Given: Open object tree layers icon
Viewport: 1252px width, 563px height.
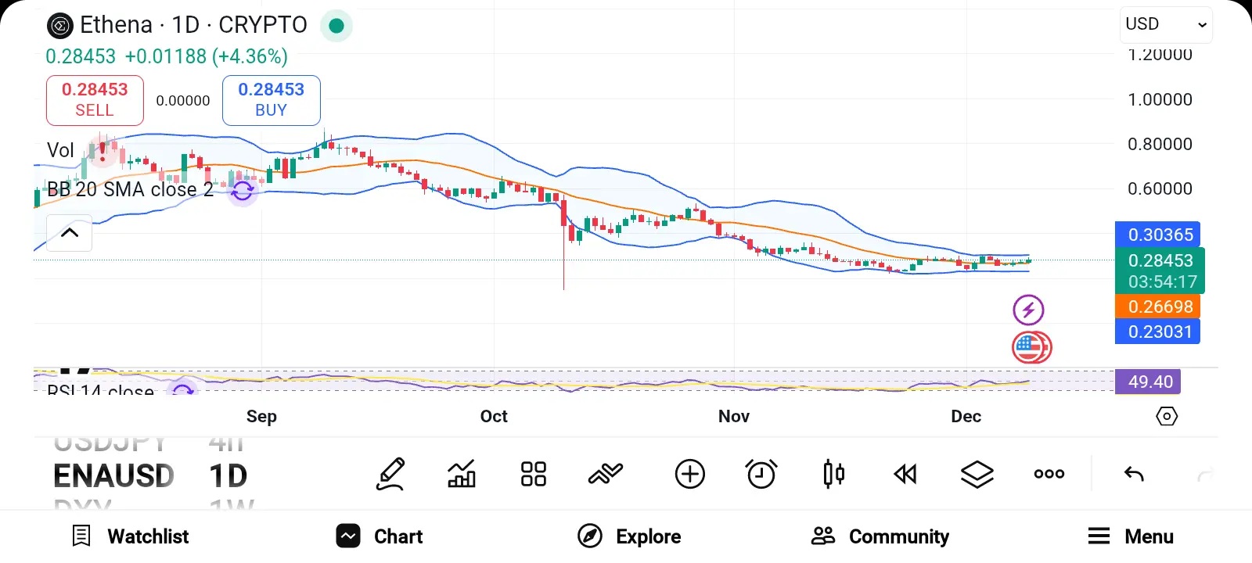Looking at the screenshot, I should coord(977,474).
